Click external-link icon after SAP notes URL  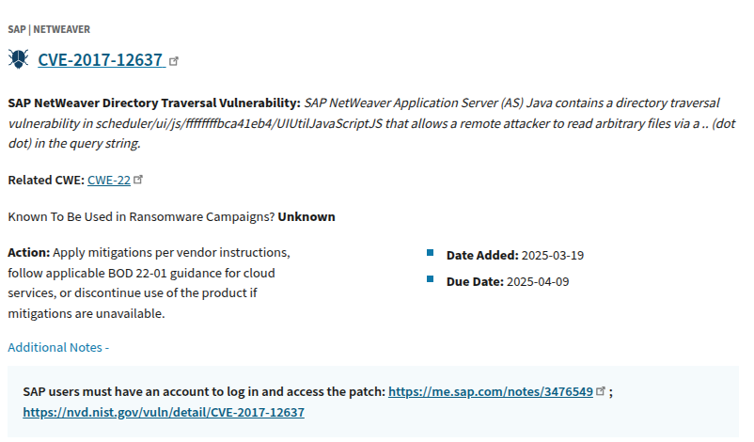click(601, 391)
